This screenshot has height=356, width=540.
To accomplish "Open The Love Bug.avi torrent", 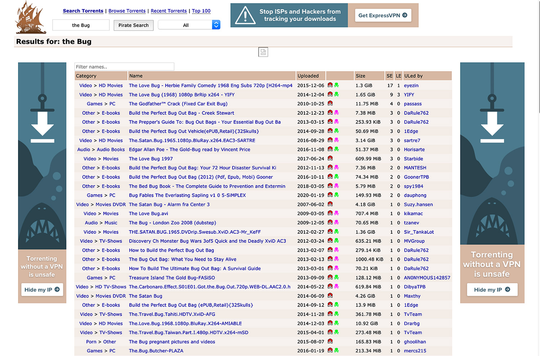I will 148,214.
